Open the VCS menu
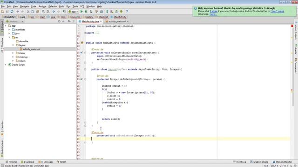This screenshot has width=298, height=167. [82, 6]
